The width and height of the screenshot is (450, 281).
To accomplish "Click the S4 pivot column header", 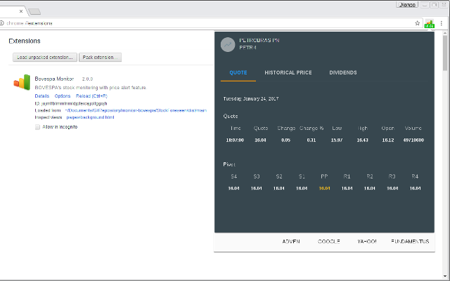I will tap(234, 176).
